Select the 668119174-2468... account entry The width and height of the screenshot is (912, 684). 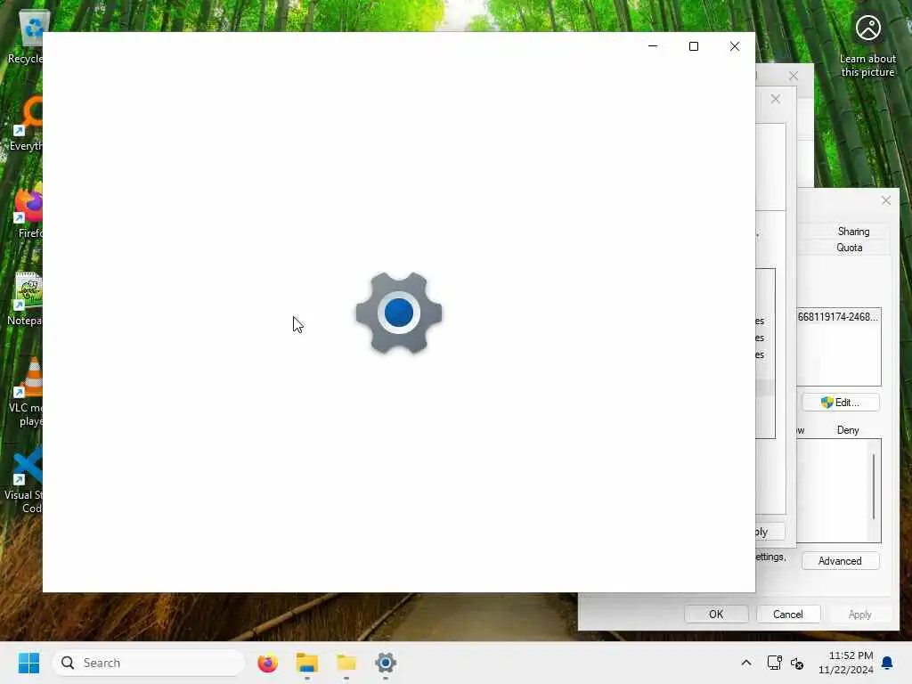click(837, 316)
